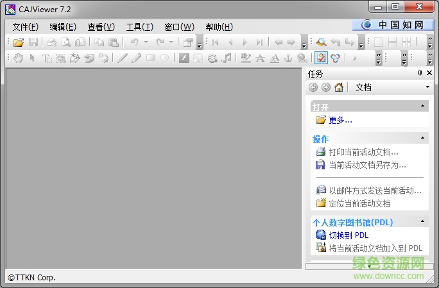Go to next page arrow
The height and width of the screenshot is (288, 439).
[x=245, y=42]
